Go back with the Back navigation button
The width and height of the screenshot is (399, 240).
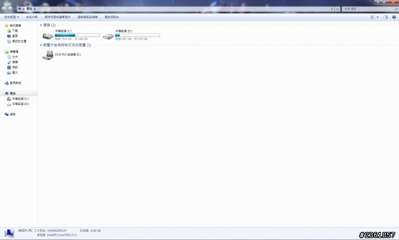(x=4, y=9)
